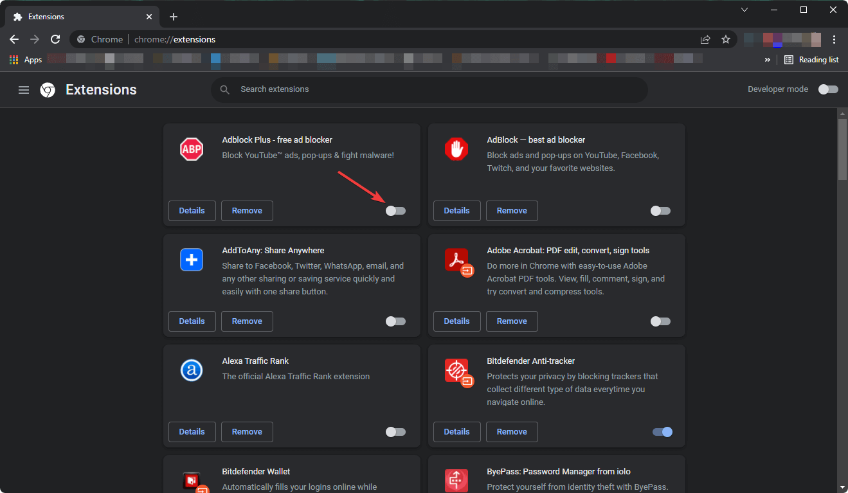Click the Alexa Traffic Rank icon
The image size is (848, 493).
[x=192, y=370]
